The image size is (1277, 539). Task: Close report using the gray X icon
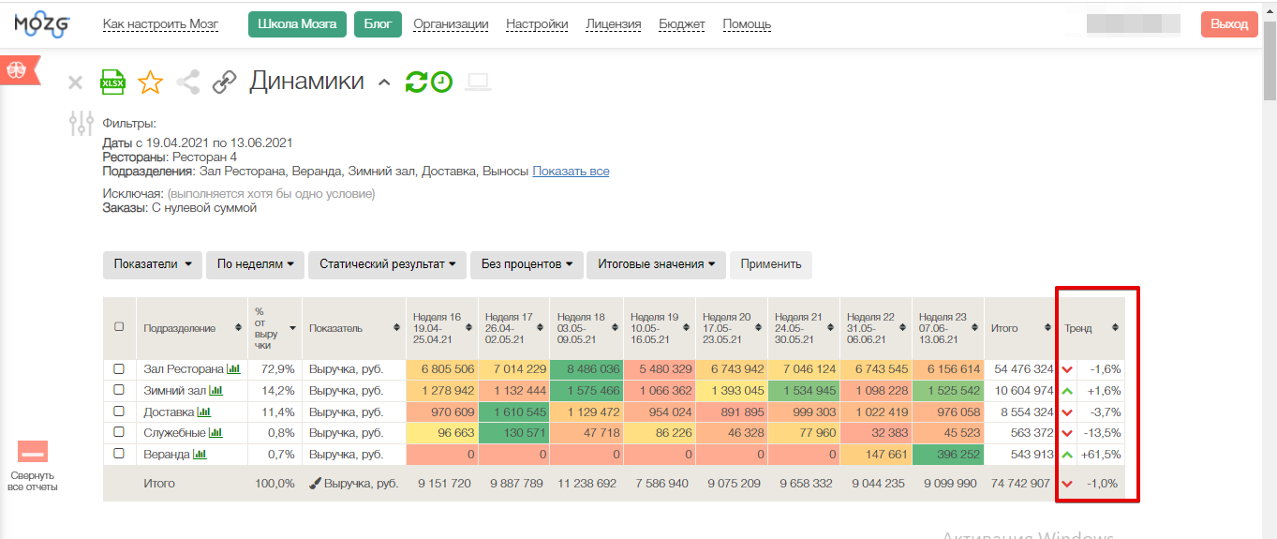tap(76, 82)
